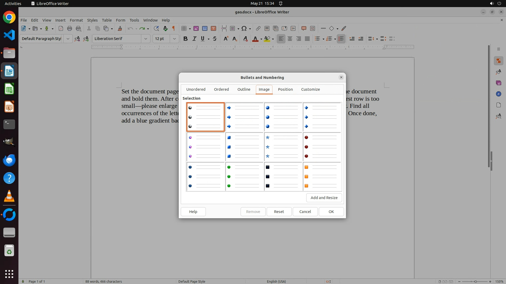506x284 pixels.
Task: Switch to the Customize tab
Action: tap(310, 89)
